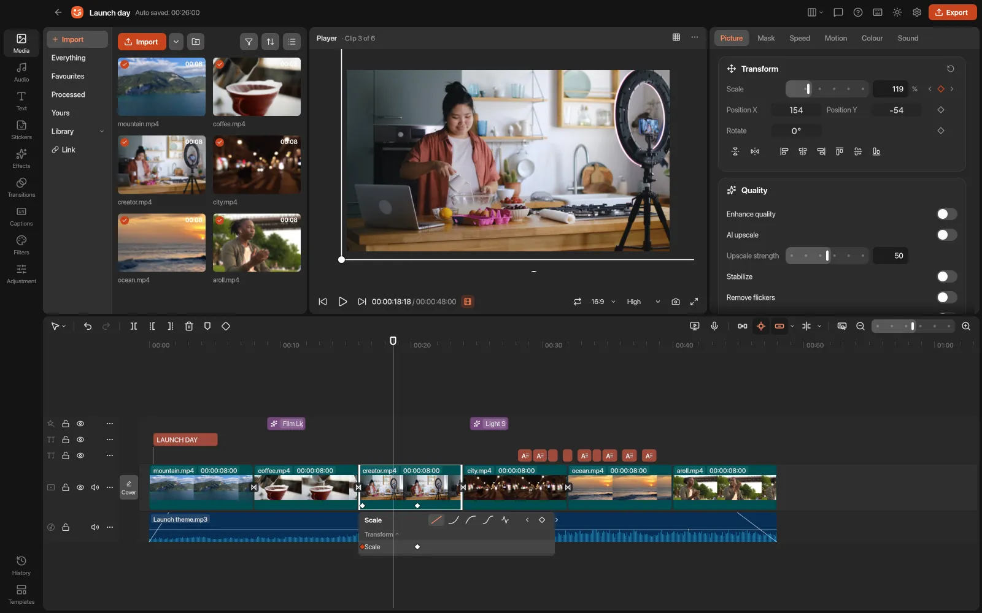Adjust the Scale slider
Viewport: 982px width, 613px height.
pos(827,89)
